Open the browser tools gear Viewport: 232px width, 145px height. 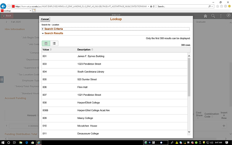[x=225, y=6]
